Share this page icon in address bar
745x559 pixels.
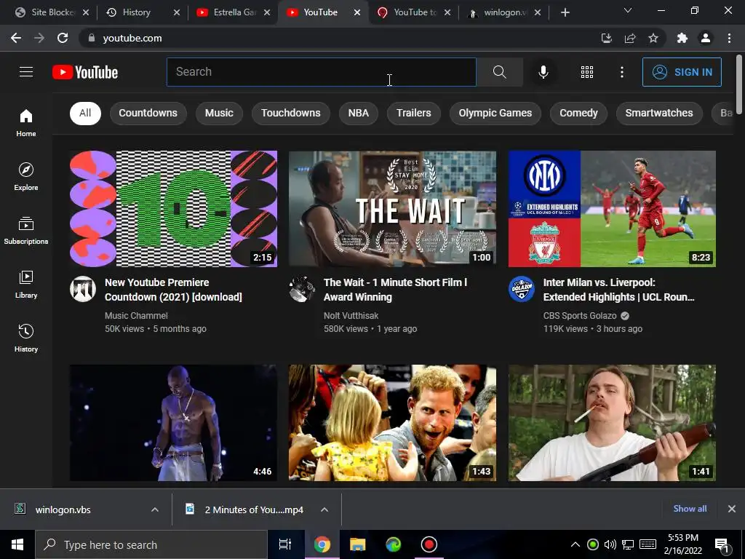click(630, 38)
